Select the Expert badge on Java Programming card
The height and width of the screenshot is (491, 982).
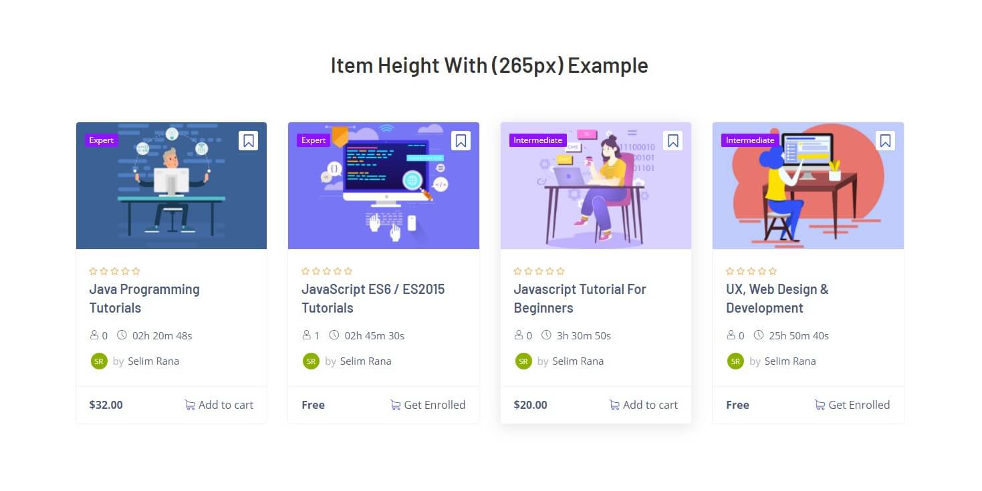coord(102,140)
